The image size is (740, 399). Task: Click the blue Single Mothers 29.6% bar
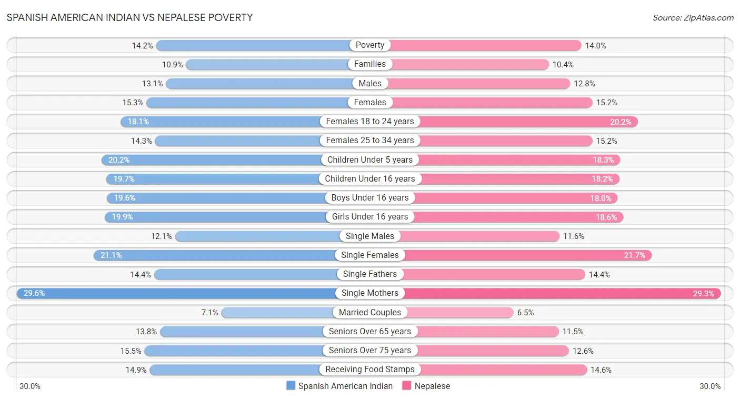[179, 293]
